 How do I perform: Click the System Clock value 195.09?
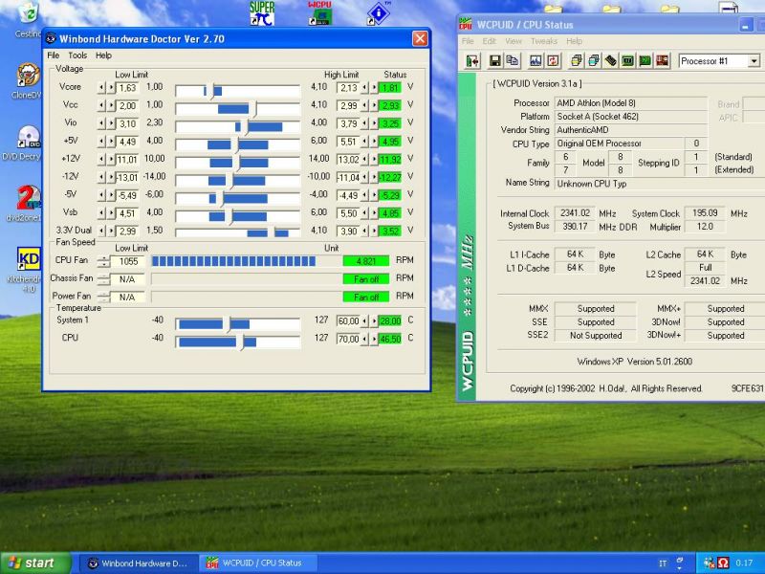click(705, 212)
